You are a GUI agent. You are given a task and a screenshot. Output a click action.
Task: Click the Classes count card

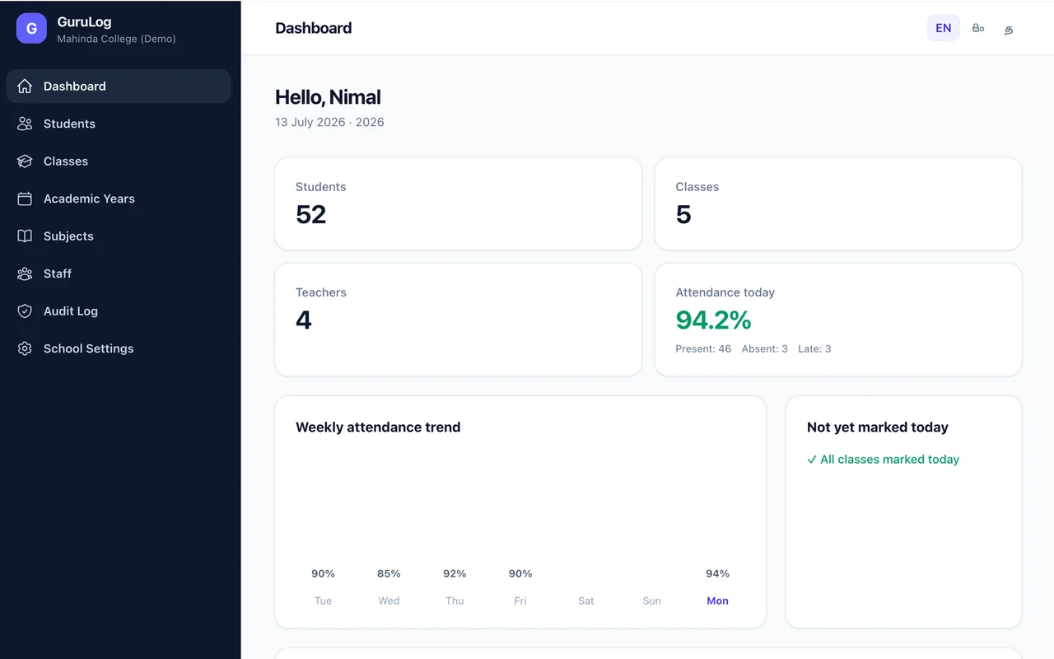(x=838, y=203)
